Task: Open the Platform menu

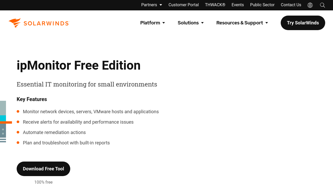Action: [152, 23]
